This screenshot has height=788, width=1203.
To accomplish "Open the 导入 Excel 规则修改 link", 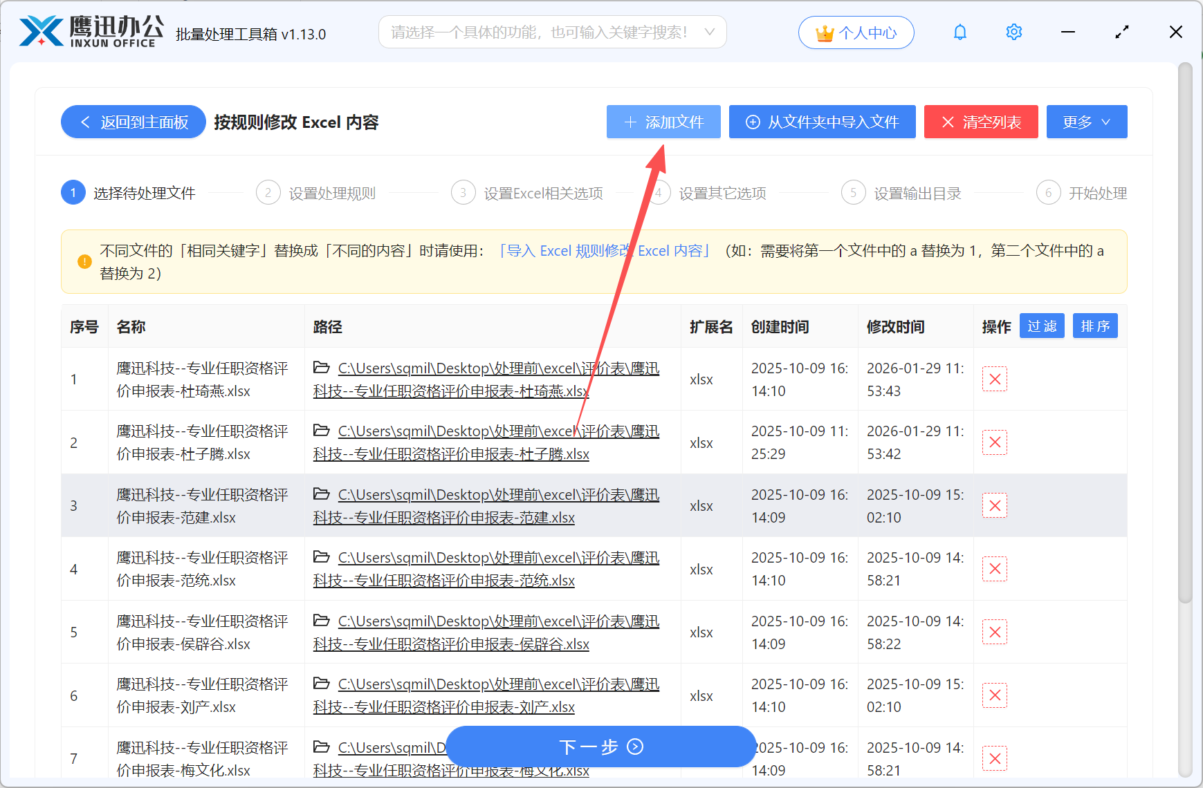I will pyautogui.click(x=603, y=250).
